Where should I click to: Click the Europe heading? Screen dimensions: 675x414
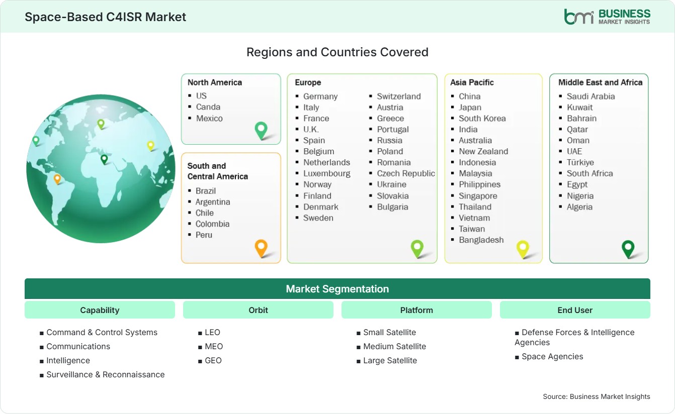click(308, 82)
